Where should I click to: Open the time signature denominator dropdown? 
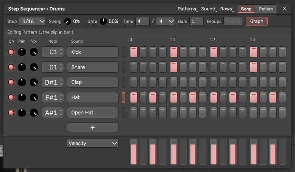tap(165, 22)
